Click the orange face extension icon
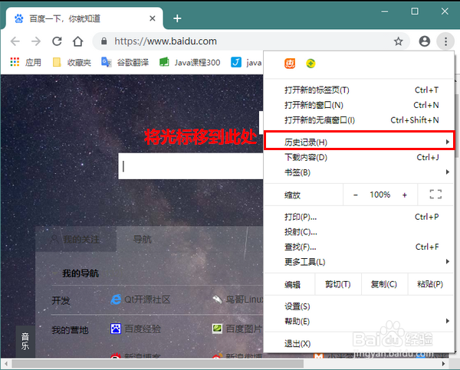The image size is (460, 370). tap(290, 64)
